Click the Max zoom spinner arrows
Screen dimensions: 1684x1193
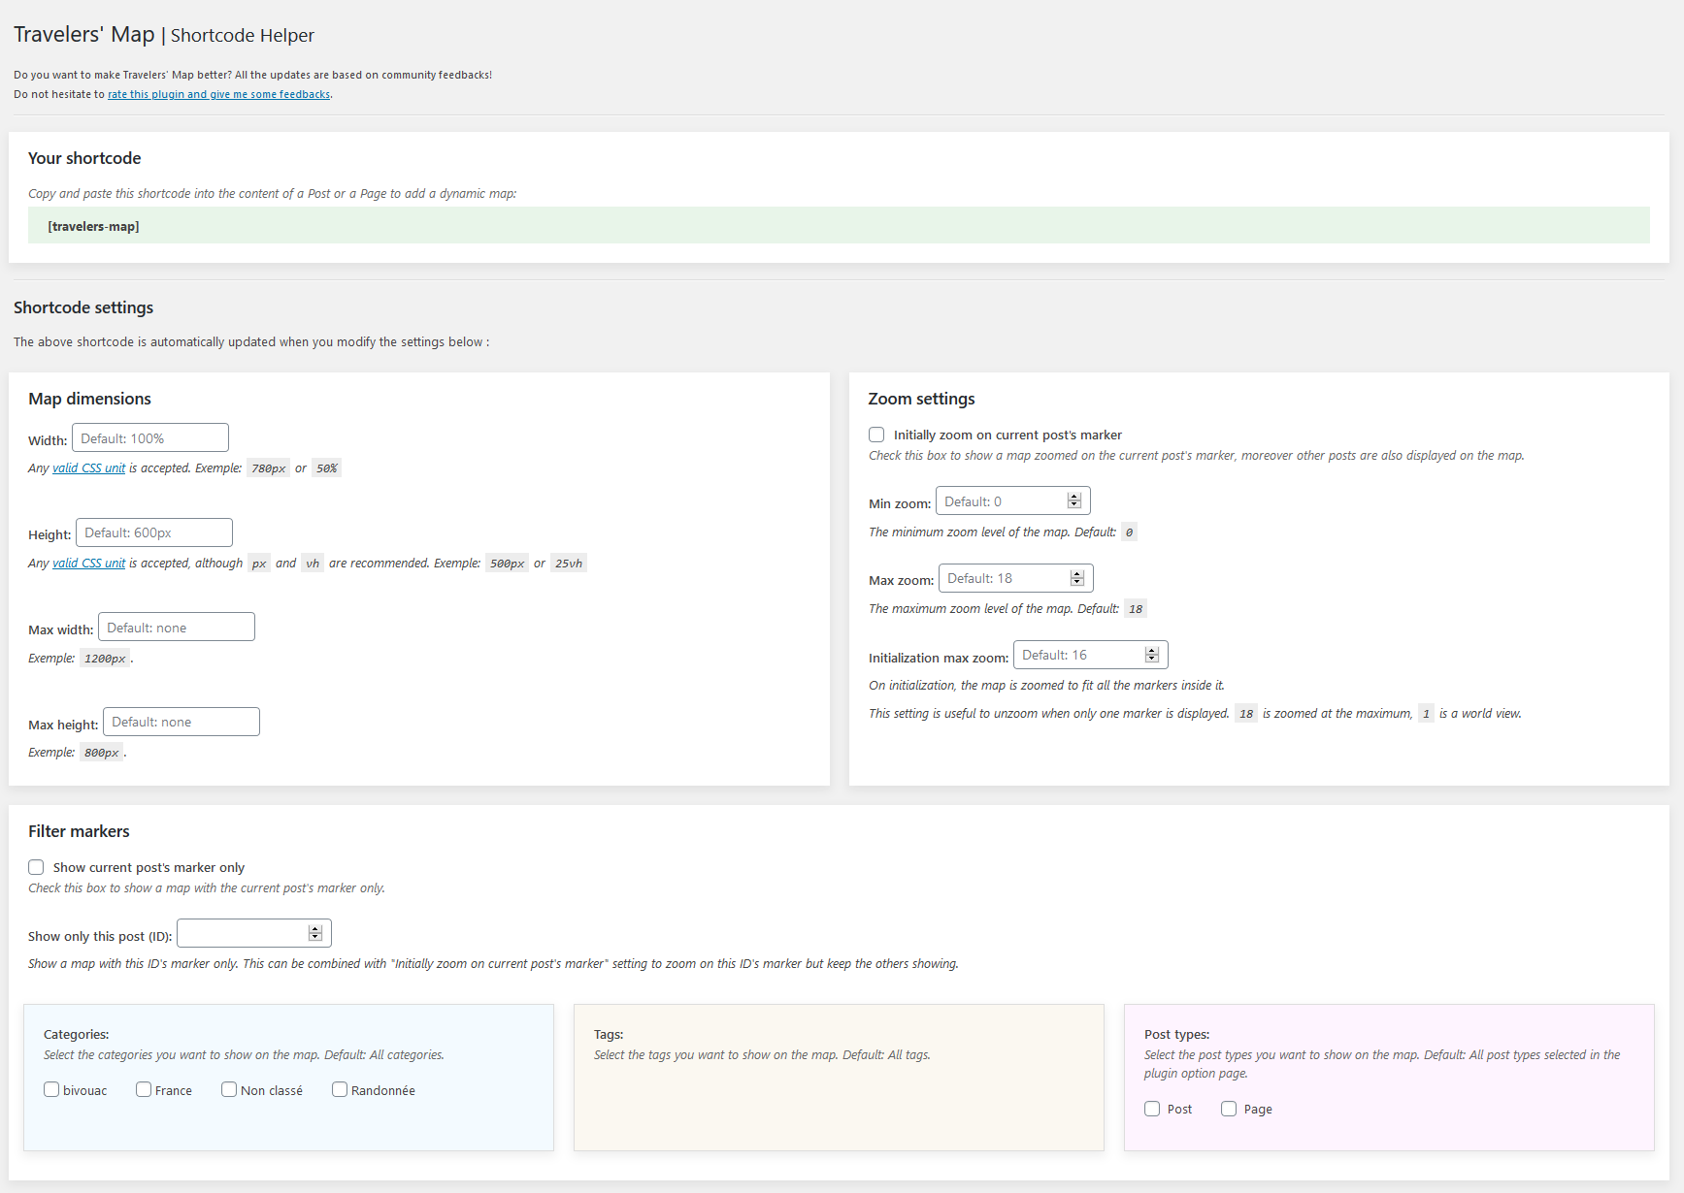pyautogui.click(x=1077, y=578)
